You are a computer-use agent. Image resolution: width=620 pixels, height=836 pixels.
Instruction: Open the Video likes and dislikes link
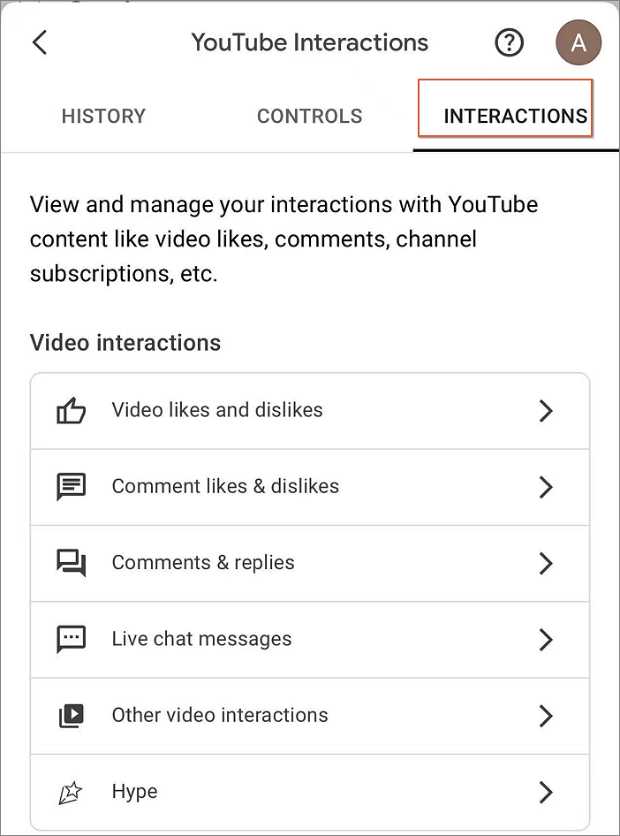pyautogui.click(x=217, y=410)
